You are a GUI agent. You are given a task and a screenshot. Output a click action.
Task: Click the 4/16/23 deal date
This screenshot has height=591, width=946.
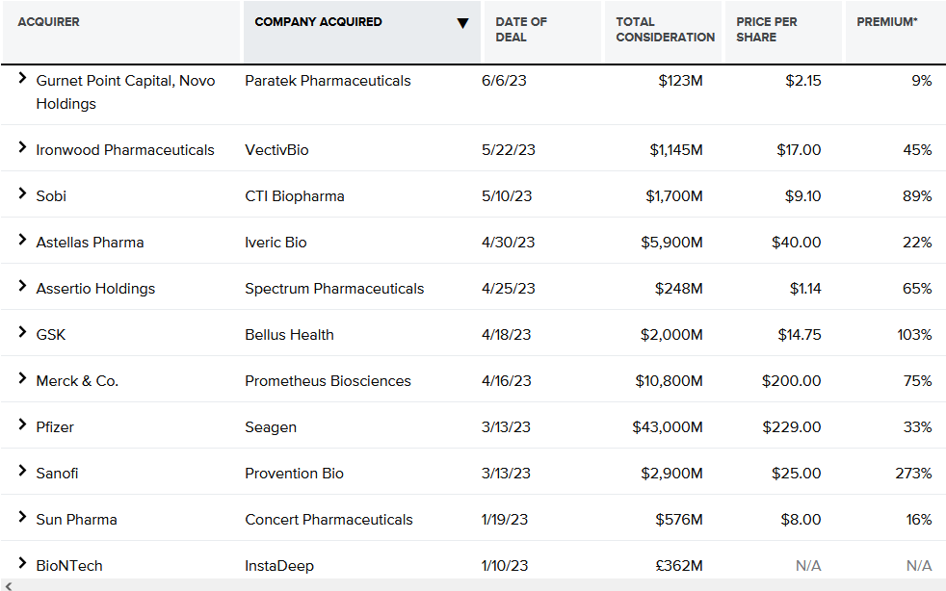pos(506,381)
